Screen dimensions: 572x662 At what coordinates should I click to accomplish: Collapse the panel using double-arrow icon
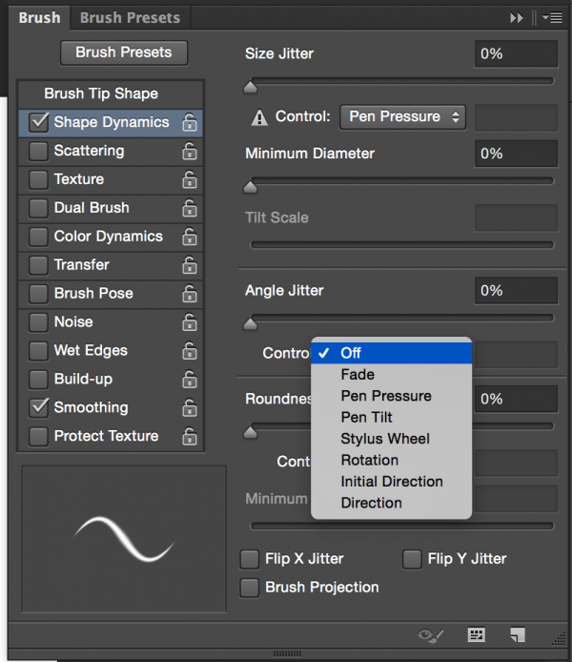coord(517,17)
